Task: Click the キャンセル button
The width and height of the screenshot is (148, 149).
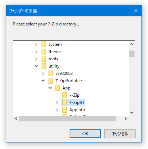Action: pos(120,134)
